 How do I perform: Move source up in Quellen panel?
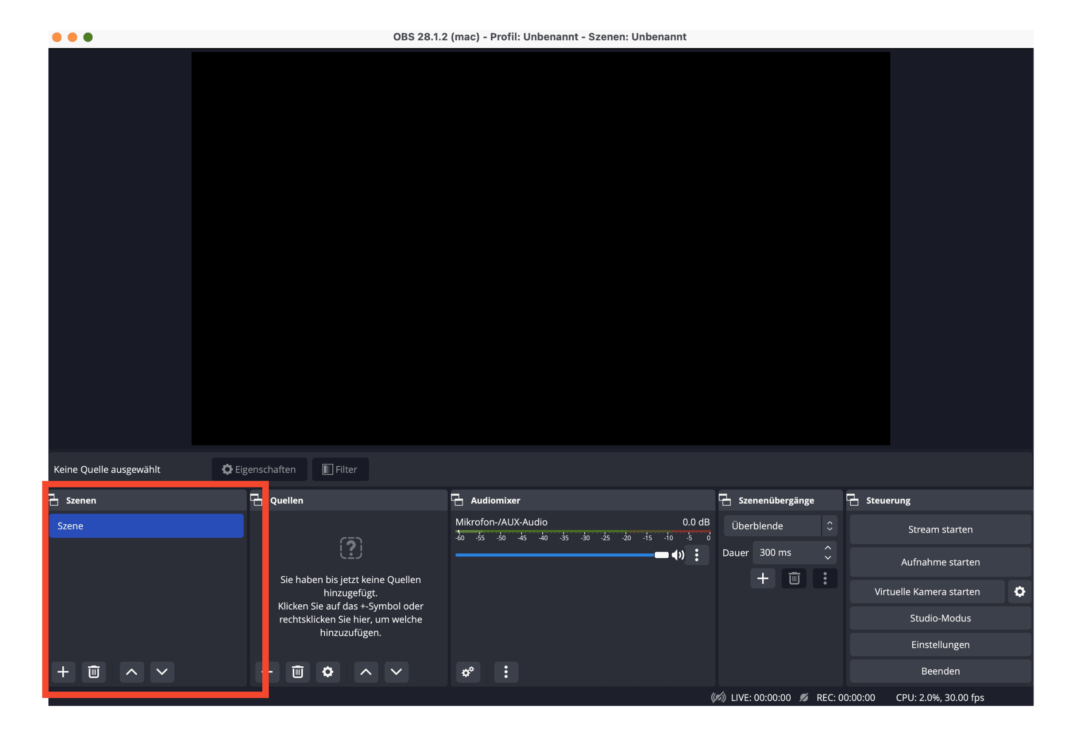click(x=366, y=672)
